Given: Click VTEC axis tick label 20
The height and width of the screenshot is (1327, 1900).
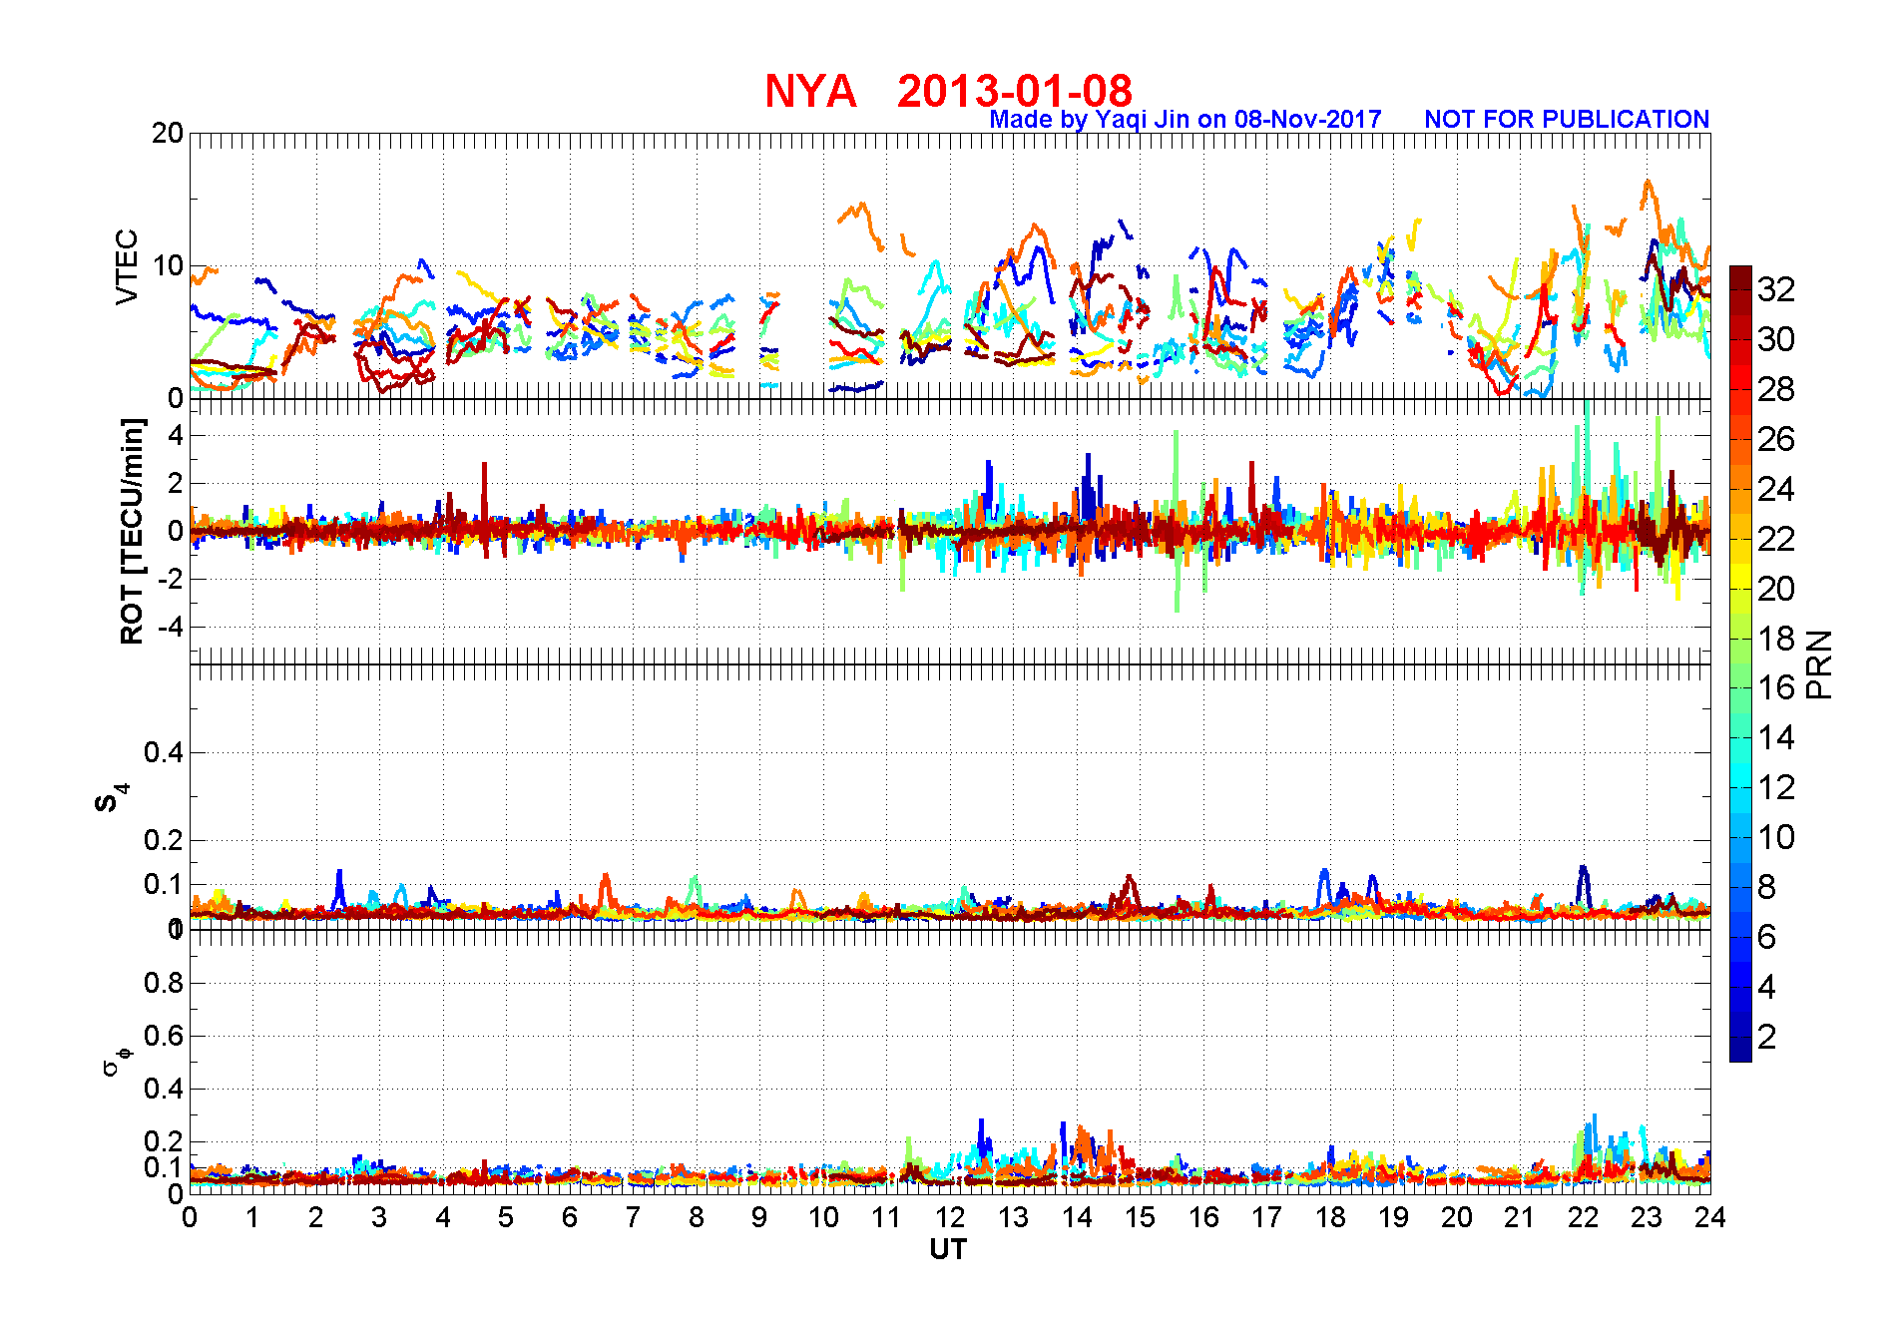Looking at the screenshot, I should tap(168, 133).
